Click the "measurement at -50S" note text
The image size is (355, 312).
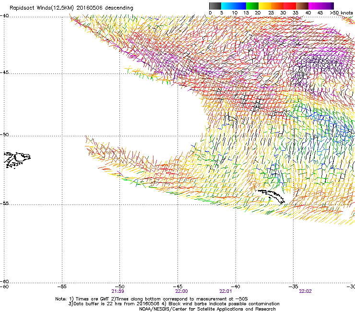(222, 299)
